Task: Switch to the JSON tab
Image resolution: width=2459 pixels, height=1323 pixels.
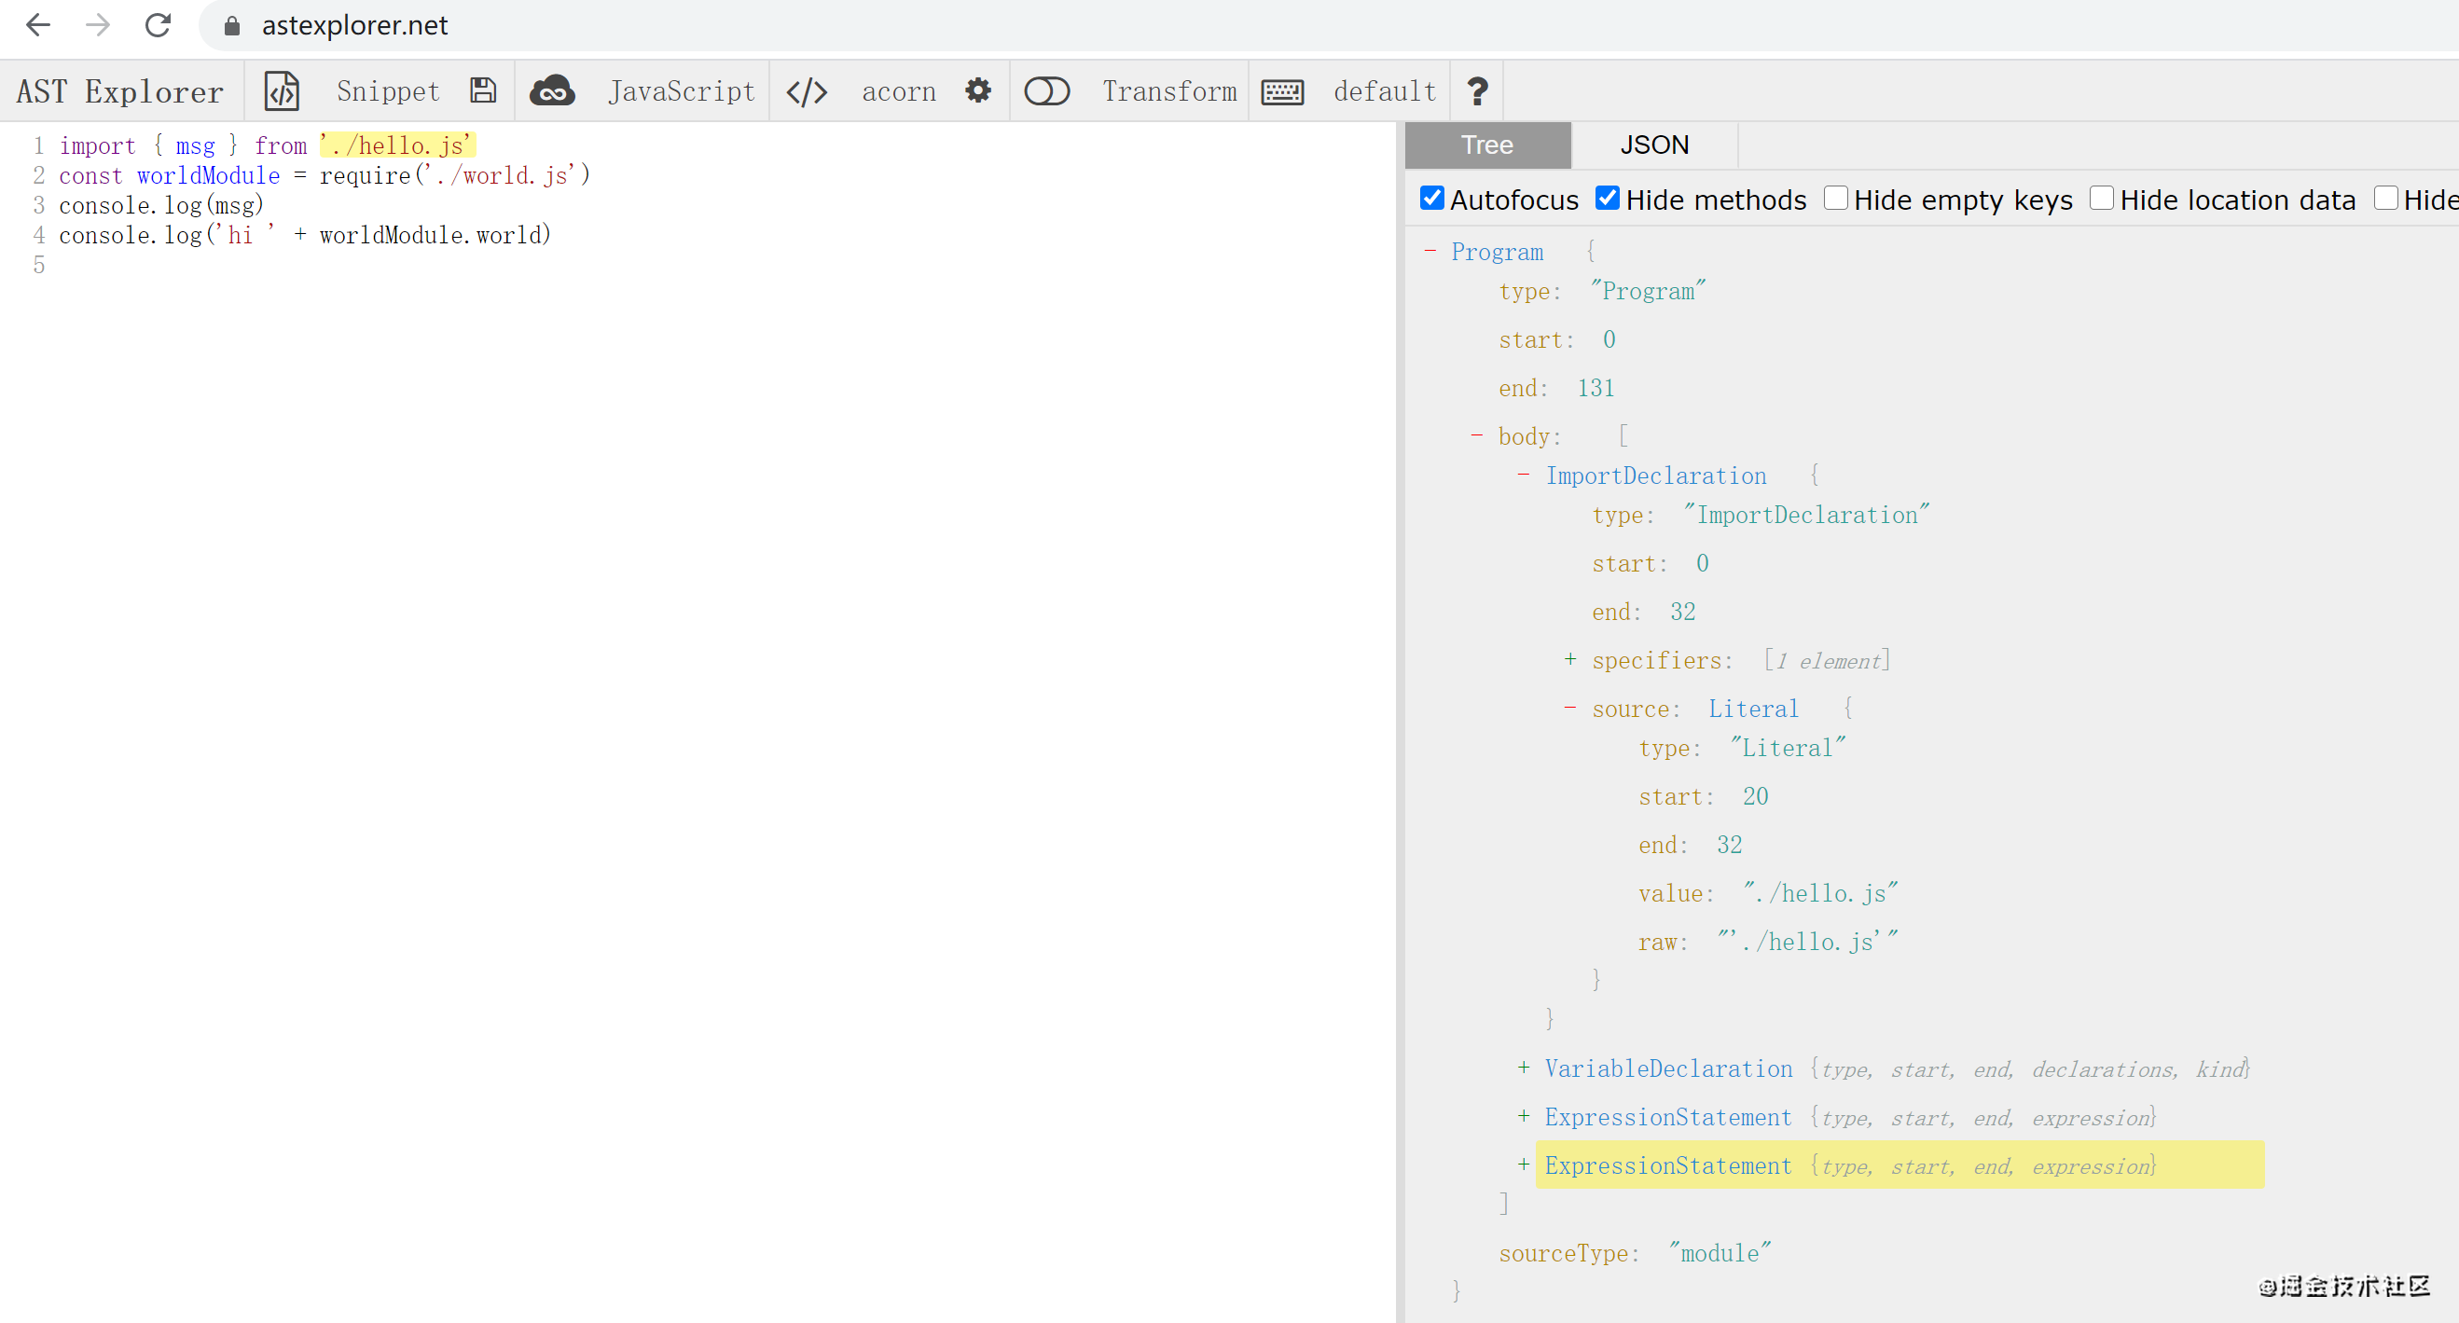Action: pos(1653,145)
